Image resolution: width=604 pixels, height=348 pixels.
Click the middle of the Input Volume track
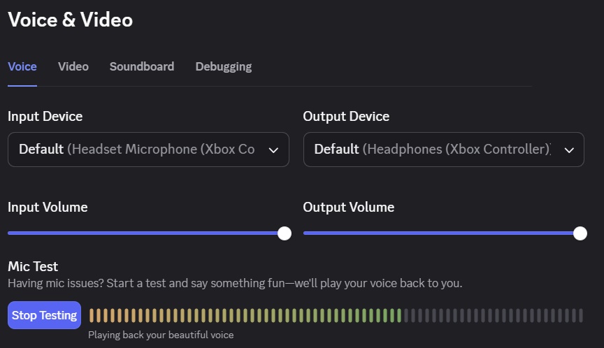click(146, 233)
